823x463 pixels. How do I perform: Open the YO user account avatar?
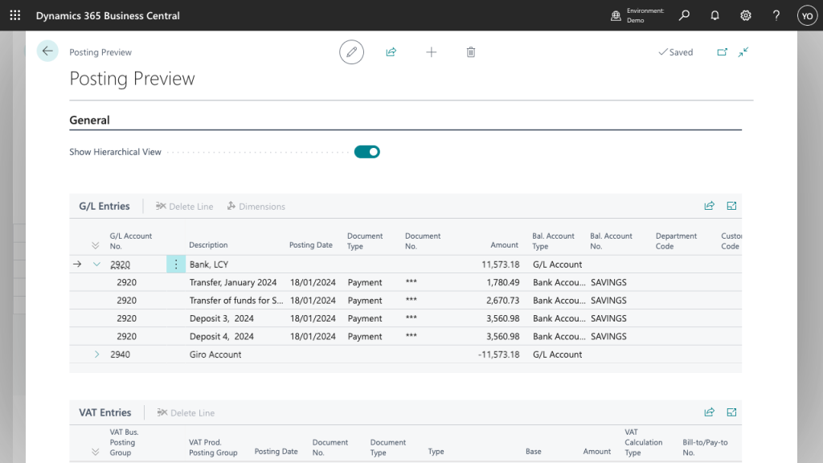[x=807, y=15]
